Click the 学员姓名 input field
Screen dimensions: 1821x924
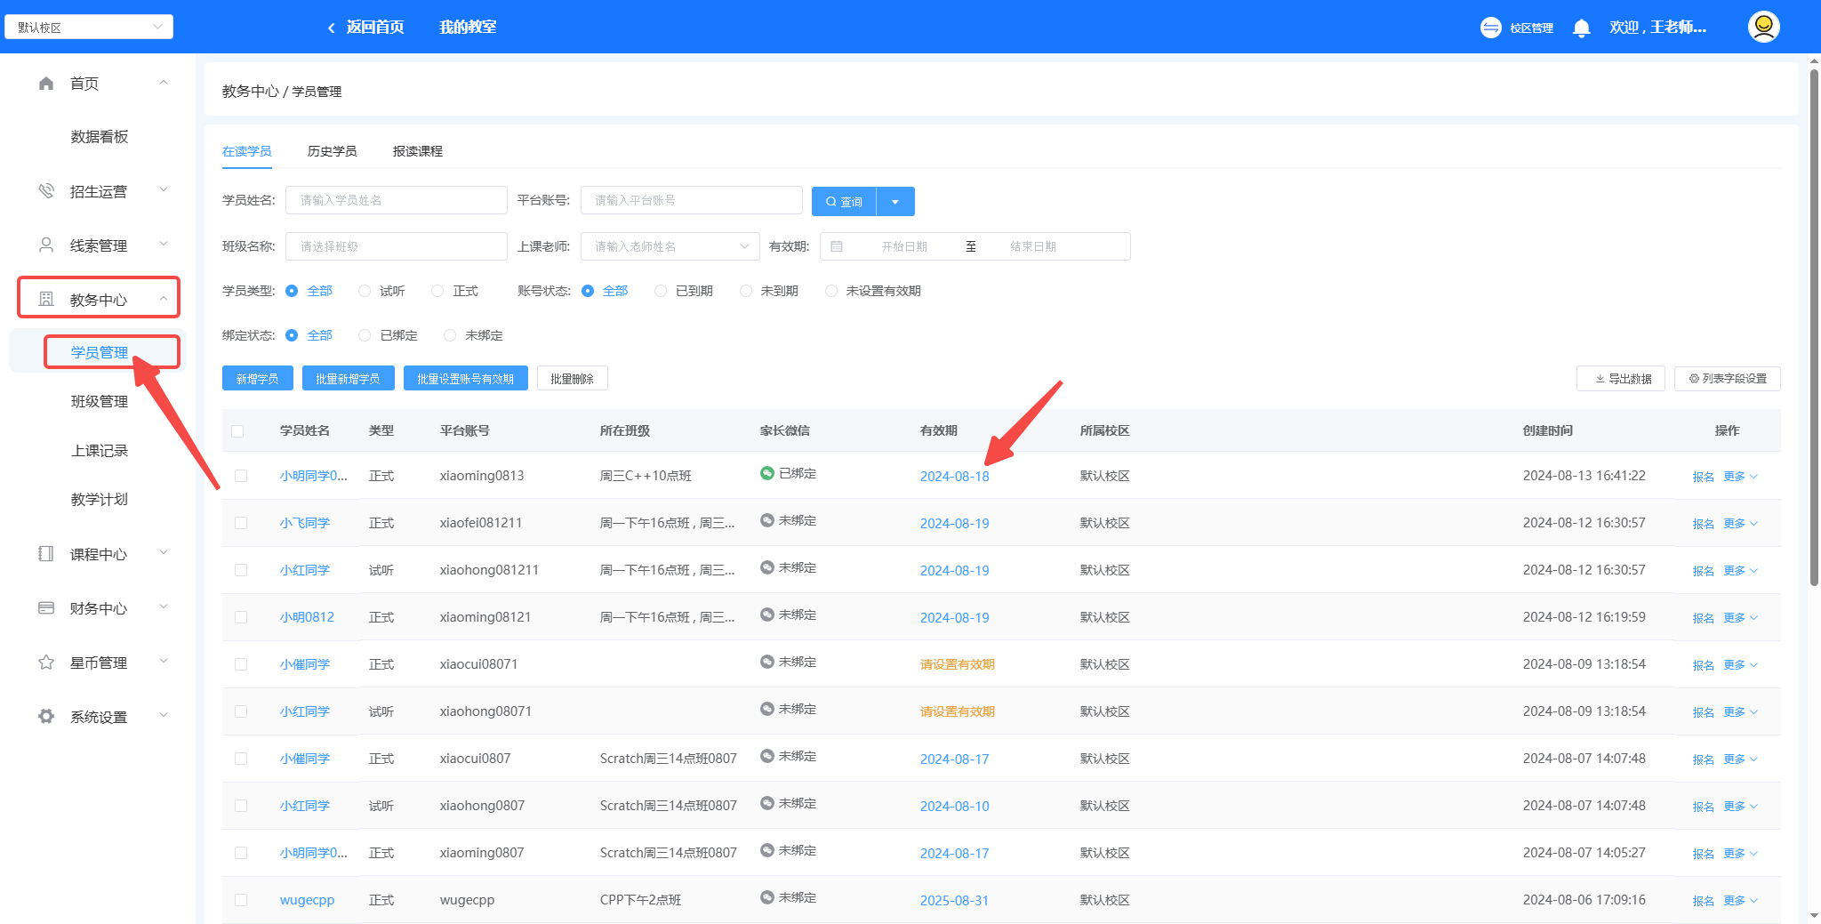click(396, 200)
